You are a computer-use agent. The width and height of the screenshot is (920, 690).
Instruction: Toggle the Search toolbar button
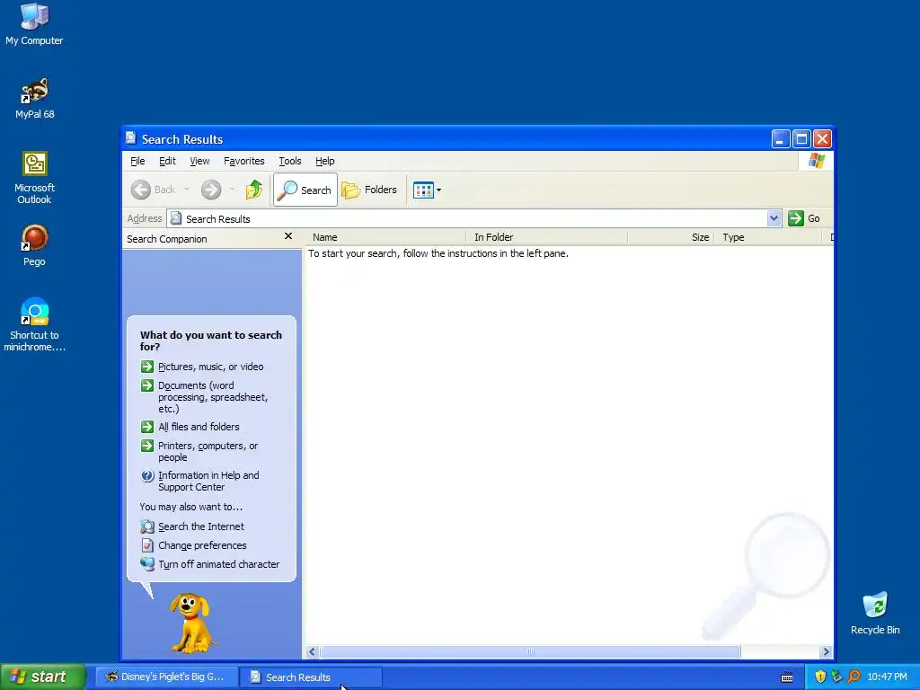tap(305, 190)
